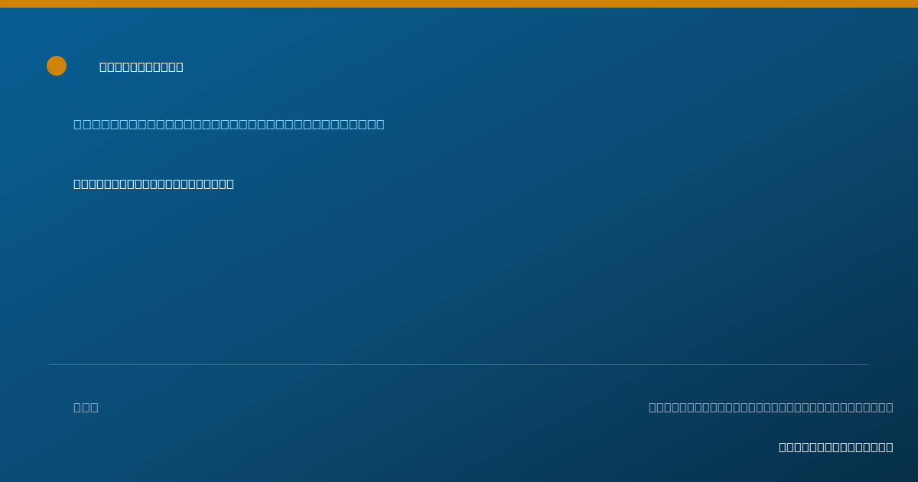Screen dimensions: 918x482
Task: Click the first glyph of the white footer text
Action: click(x=783, y=447)
